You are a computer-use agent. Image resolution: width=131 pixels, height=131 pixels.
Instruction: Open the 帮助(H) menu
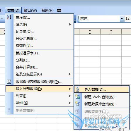click(47, 11)
